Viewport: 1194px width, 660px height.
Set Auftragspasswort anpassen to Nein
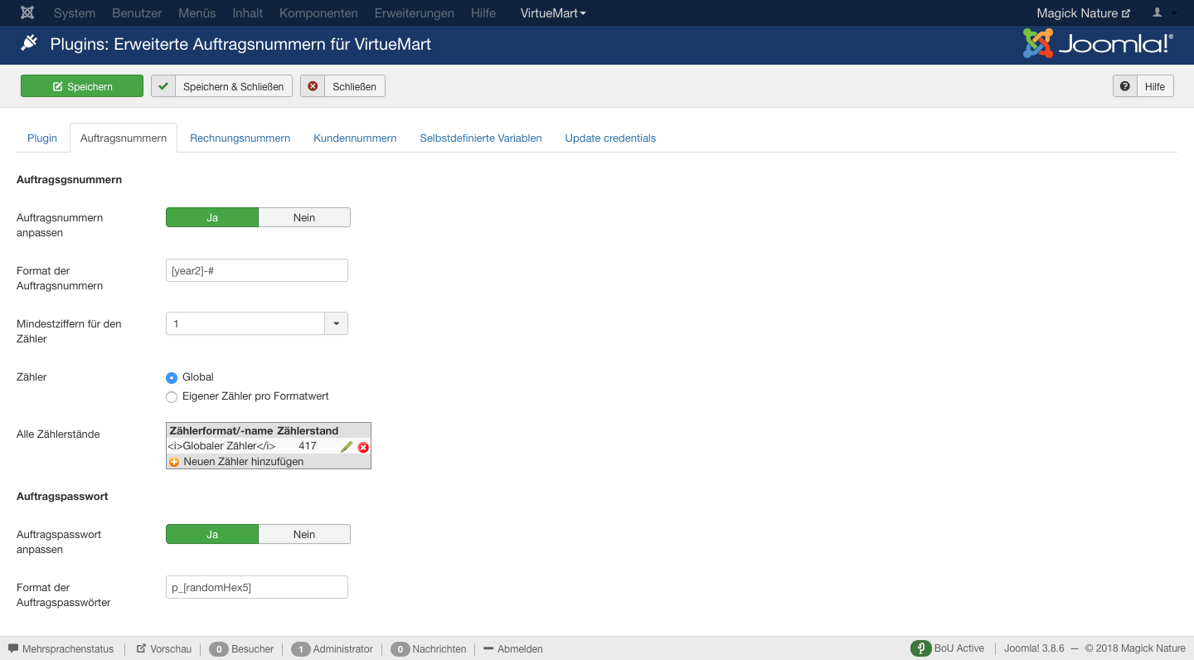point(304,535)
